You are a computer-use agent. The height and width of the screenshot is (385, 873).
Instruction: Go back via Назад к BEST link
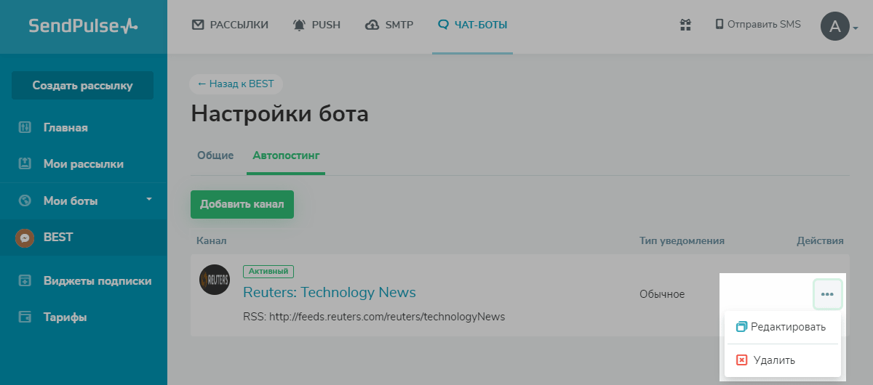(x=236, y=84)
